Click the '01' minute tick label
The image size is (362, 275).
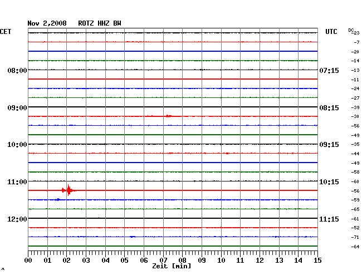(47, 261)
